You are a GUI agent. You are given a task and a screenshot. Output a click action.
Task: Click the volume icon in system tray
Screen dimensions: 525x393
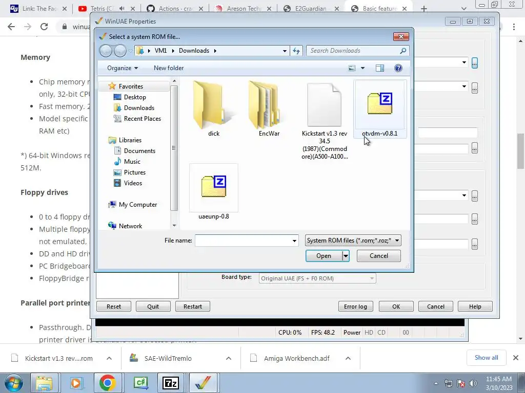[x=473, y=383]
